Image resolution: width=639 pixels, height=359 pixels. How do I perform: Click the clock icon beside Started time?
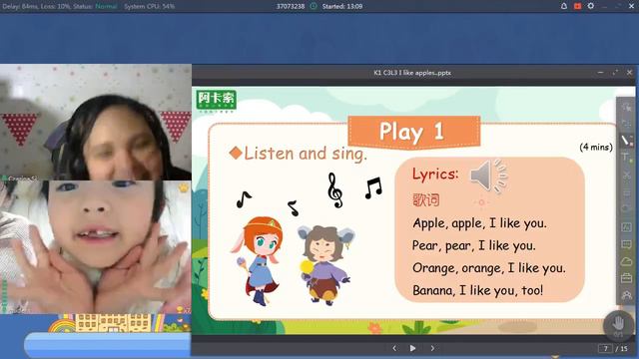click(x=314, y=6)
